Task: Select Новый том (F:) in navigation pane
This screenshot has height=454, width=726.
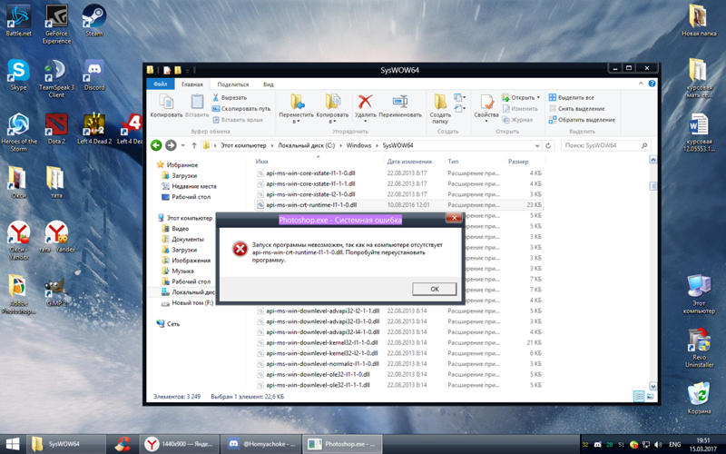Action: (x=187, y=303)
